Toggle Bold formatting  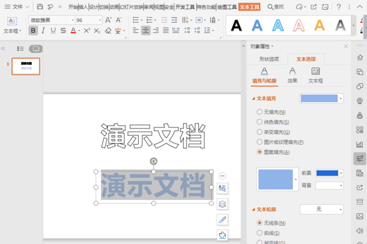(x=33, y=31)
